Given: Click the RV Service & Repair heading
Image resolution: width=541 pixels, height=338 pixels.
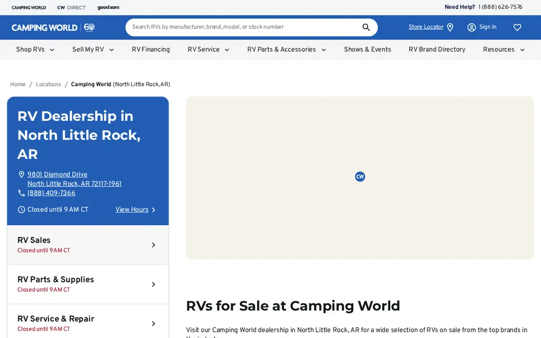Looking at the screenshot, I should (x=56, y=319).
